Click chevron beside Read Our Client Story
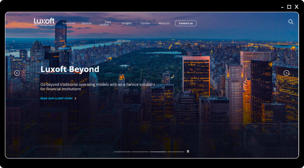This screenshot has width=304, height=168. [x=76, y=98]
